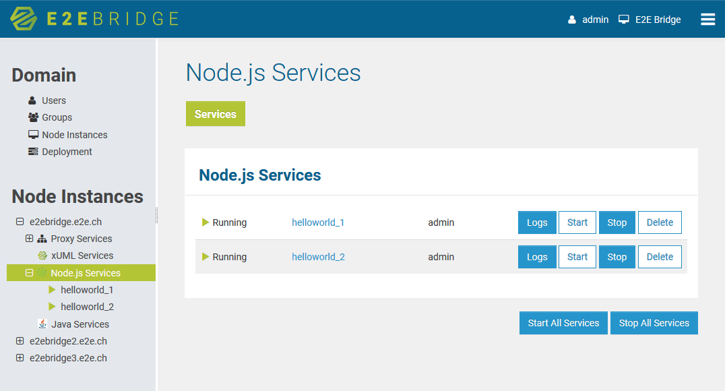The image size is (725, 391).
Task: Select the play indicator of helloworld_1 in tree
Action: (x=52, y=289)
